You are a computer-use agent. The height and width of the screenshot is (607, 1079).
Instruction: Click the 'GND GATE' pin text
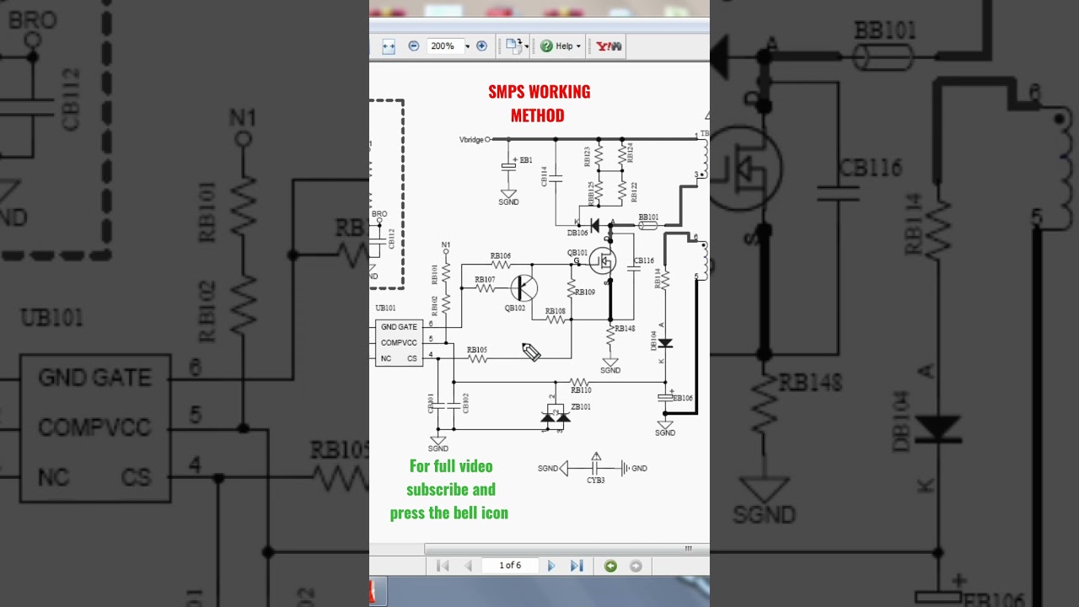(x=399, y=327)
